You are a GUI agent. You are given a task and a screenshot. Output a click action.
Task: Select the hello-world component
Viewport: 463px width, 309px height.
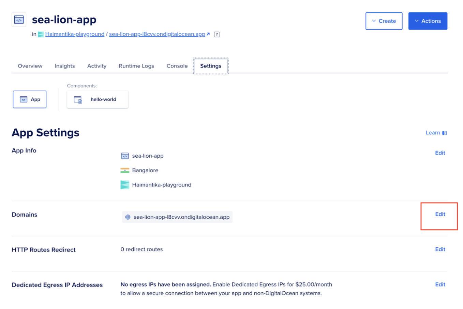[98, 99]
